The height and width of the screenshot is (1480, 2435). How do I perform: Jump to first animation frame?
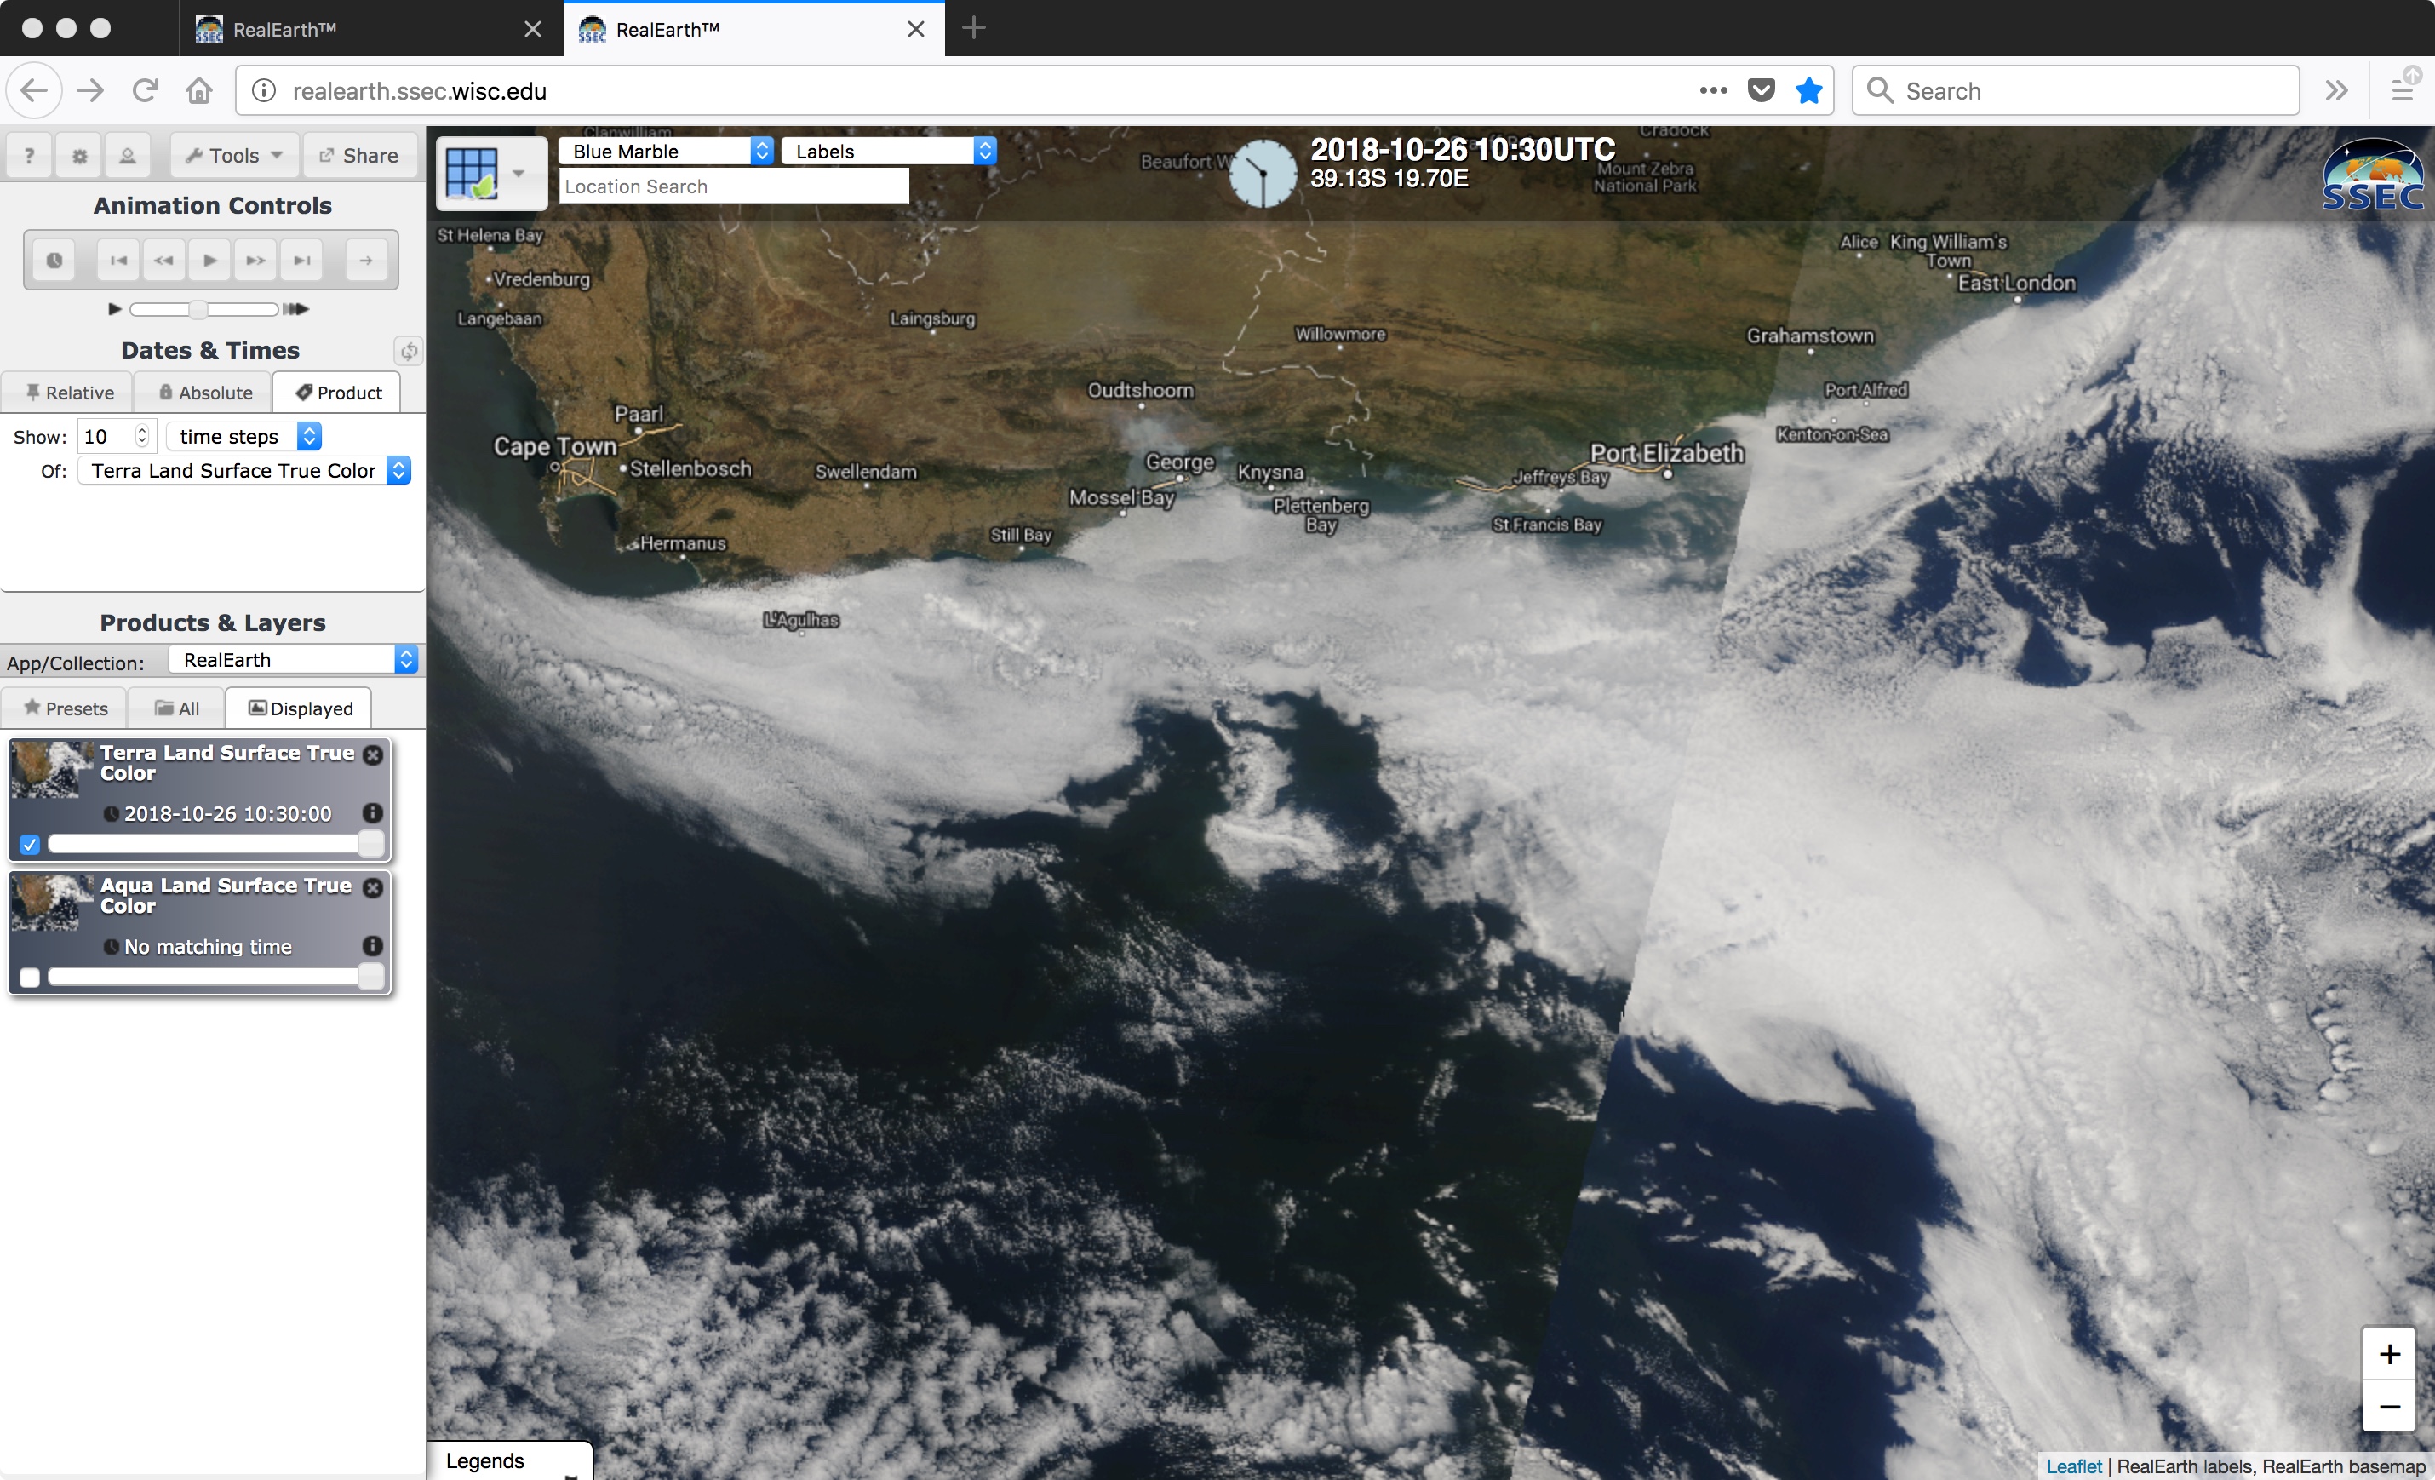pyautogui.click(x=118, y=260)
